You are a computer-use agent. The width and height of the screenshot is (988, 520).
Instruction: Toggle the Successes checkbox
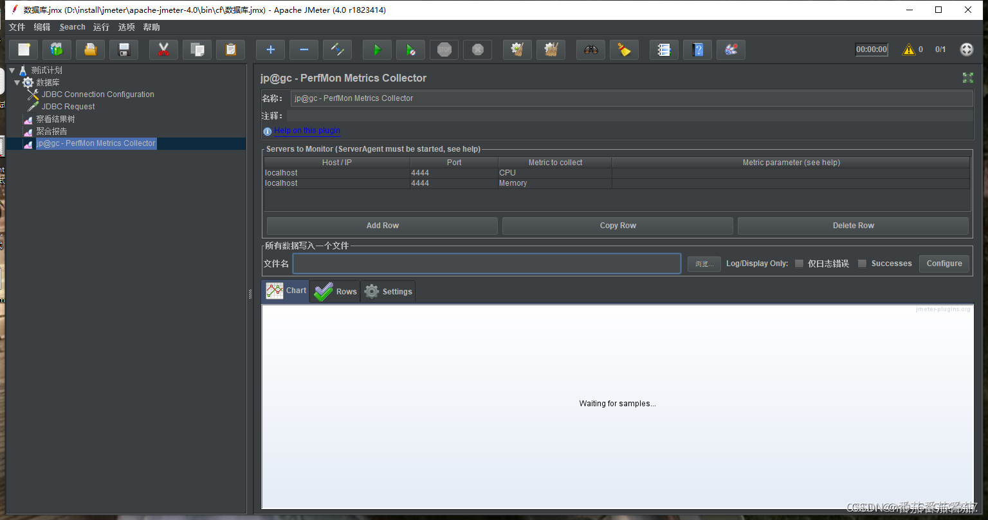(x=863, y=264)
